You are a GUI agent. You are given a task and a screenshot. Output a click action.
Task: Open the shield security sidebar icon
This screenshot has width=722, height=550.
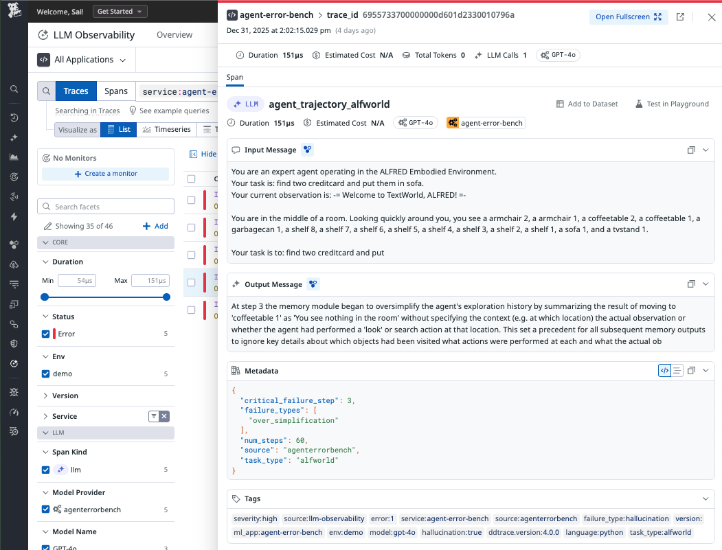coord(14,344)
